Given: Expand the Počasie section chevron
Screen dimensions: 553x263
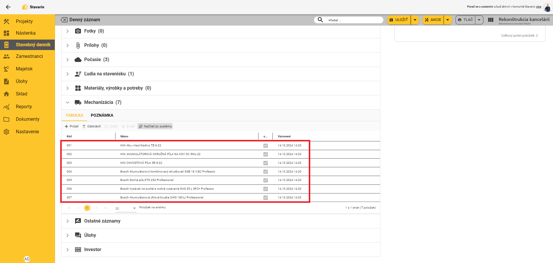Looking at the screenshot, I should [x=68, y=60].
